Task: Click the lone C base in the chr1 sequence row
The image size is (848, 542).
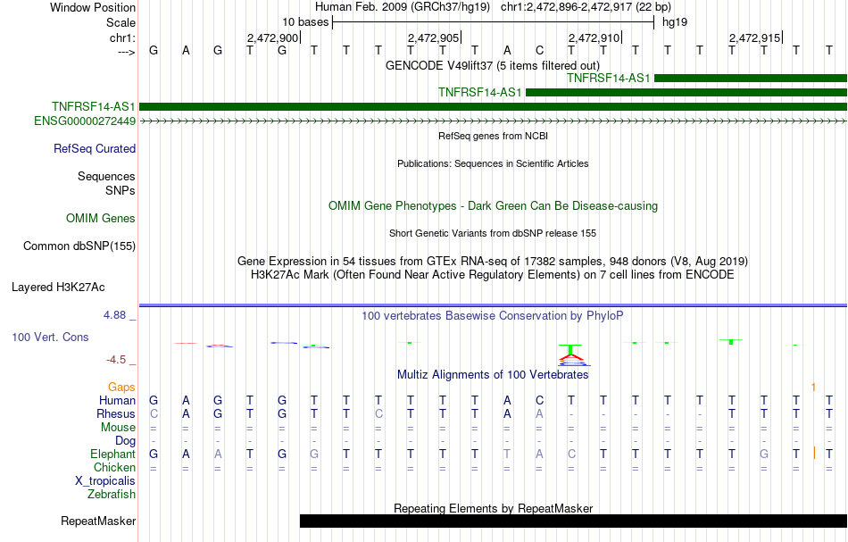Action: [x=539, y=51]
